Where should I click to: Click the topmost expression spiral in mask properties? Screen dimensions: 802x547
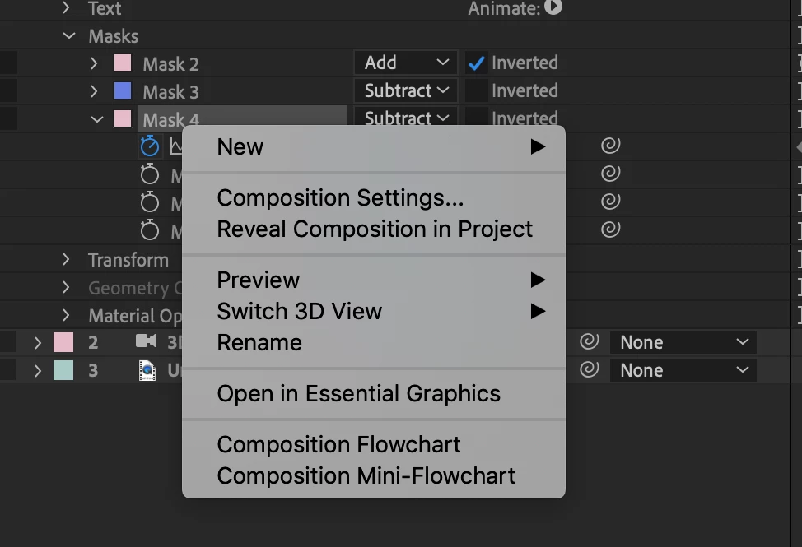(610, 146)
